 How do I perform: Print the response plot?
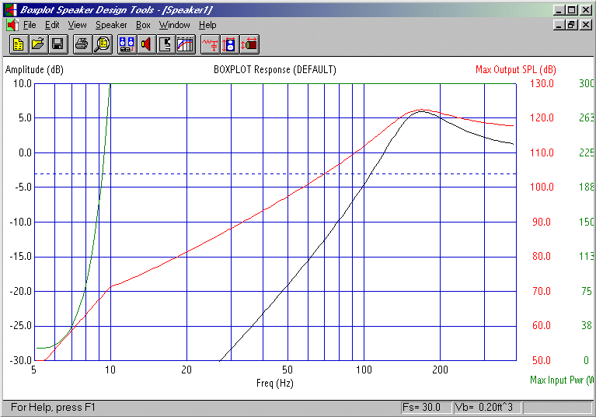click(82, 44)
